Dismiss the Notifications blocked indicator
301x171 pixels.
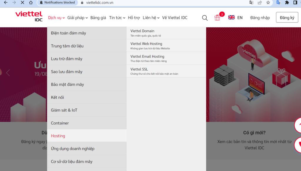[x=57, y=2]
